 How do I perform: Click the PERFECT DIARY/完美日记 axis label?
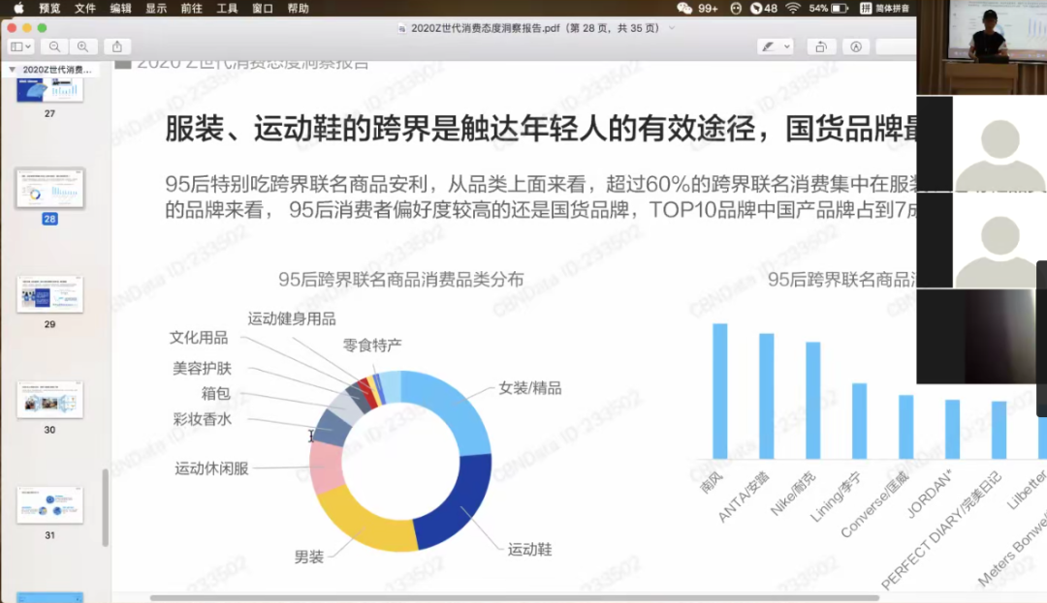point(941,529)
